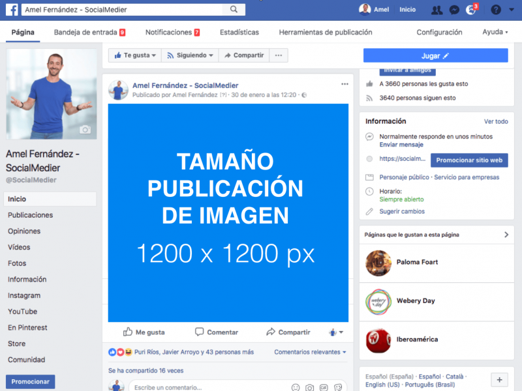522x391 pixels.
Task: Open post options ellipsis menu
Action: (x=345, y=84)
